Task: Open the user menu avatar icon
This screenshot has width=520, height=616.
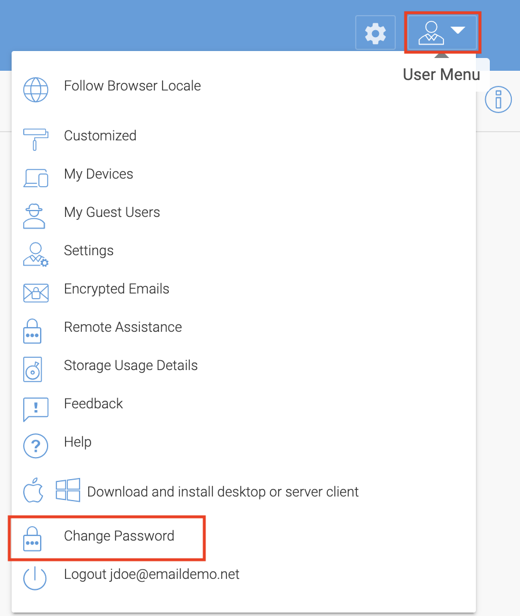Action: 431,33
